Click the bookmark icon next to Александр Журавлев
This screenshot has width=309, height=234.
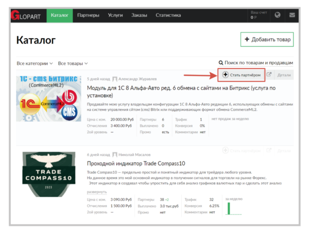[115, 79]
